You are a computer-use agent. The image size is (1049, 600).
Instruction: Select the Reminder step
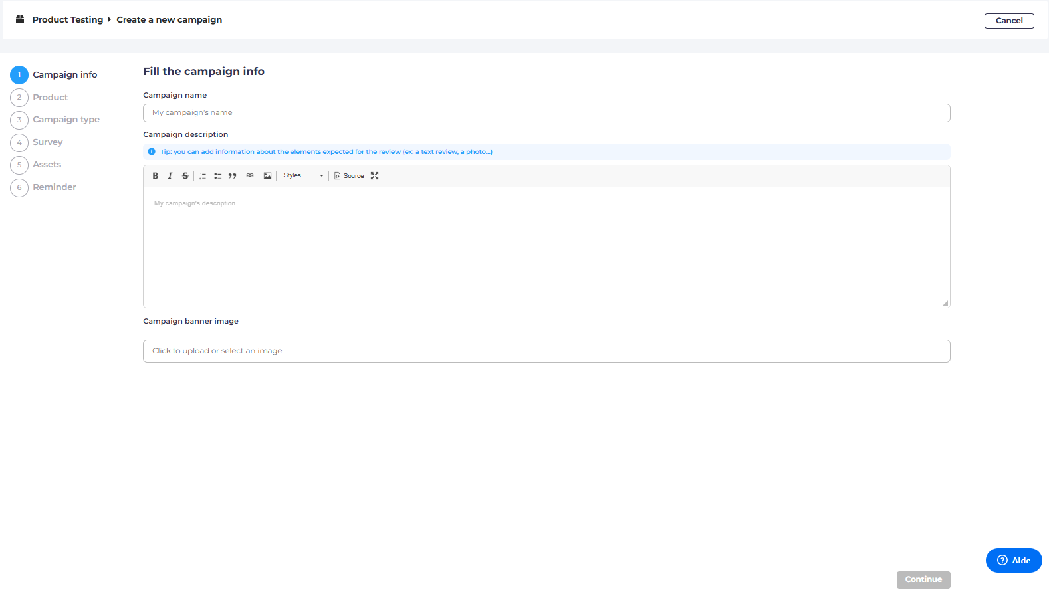point(44,187)
